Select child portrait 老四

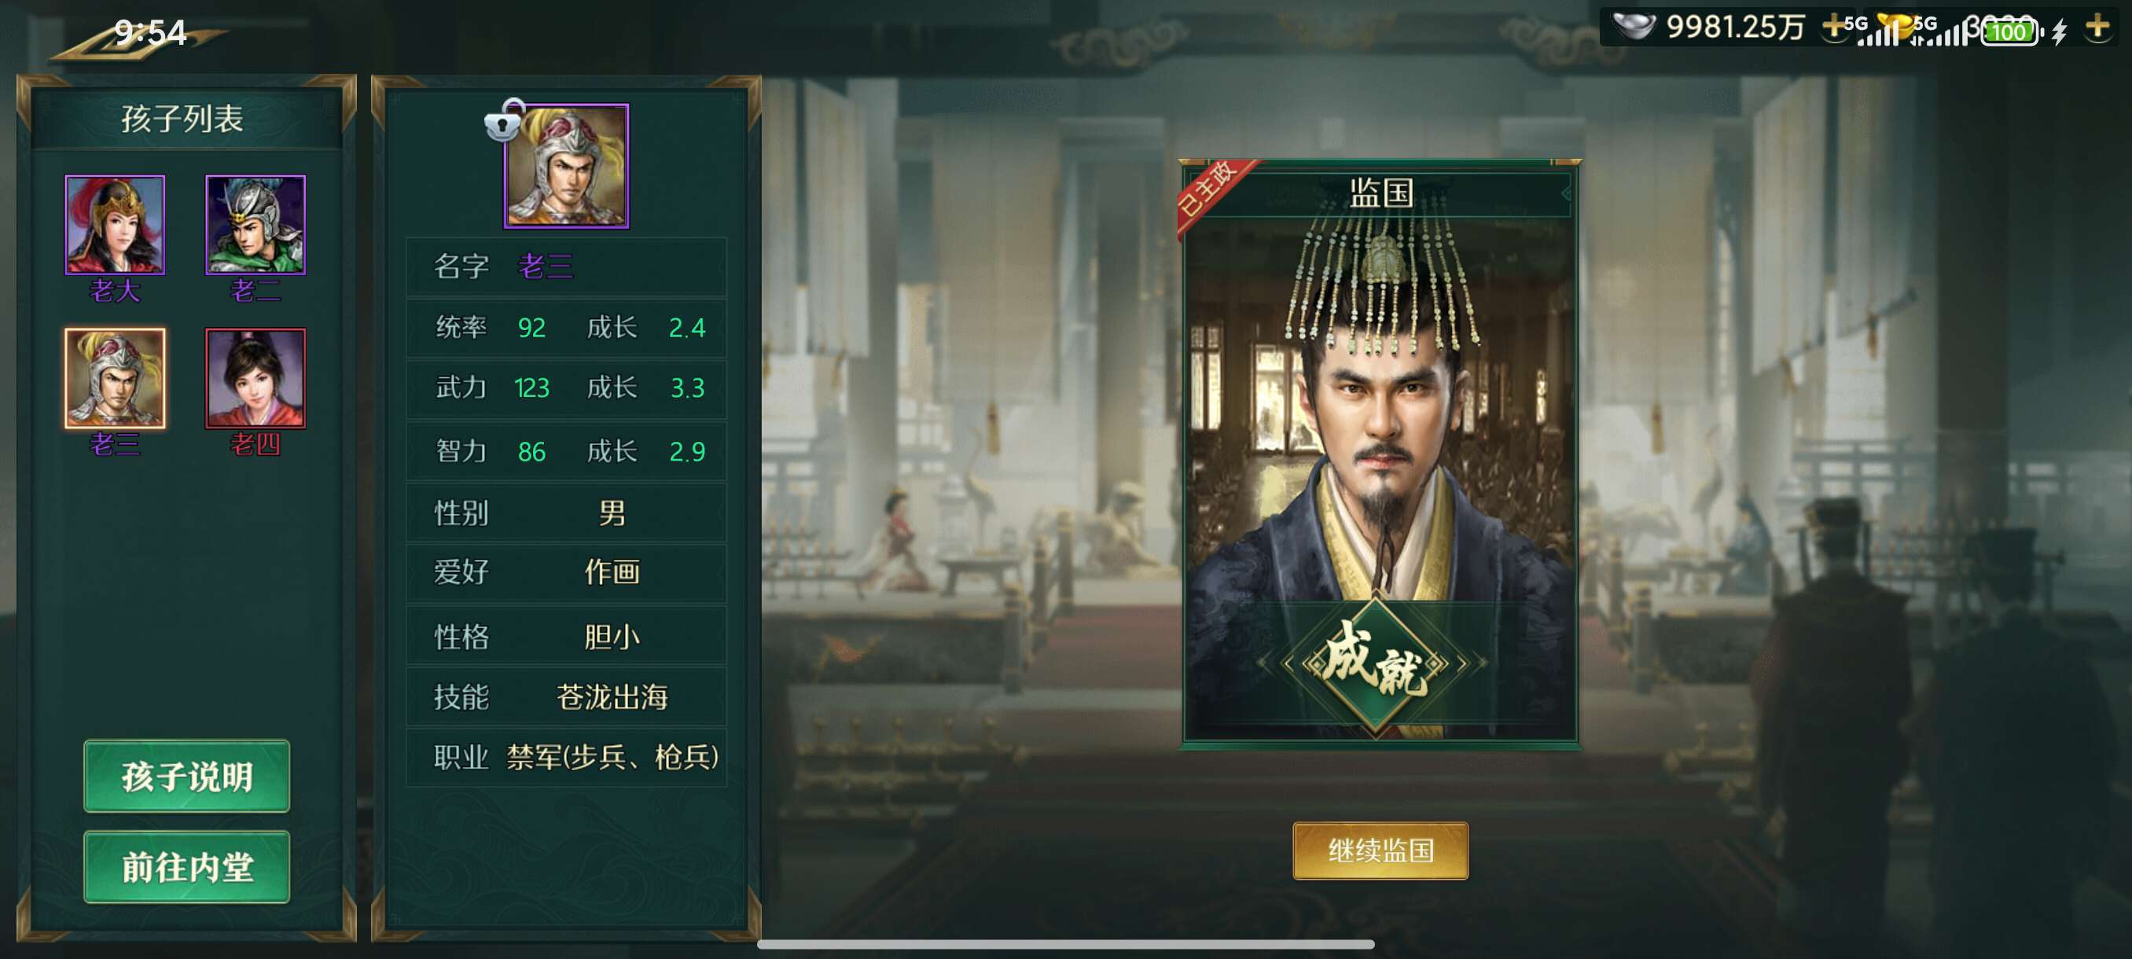[x=255, y=378]
